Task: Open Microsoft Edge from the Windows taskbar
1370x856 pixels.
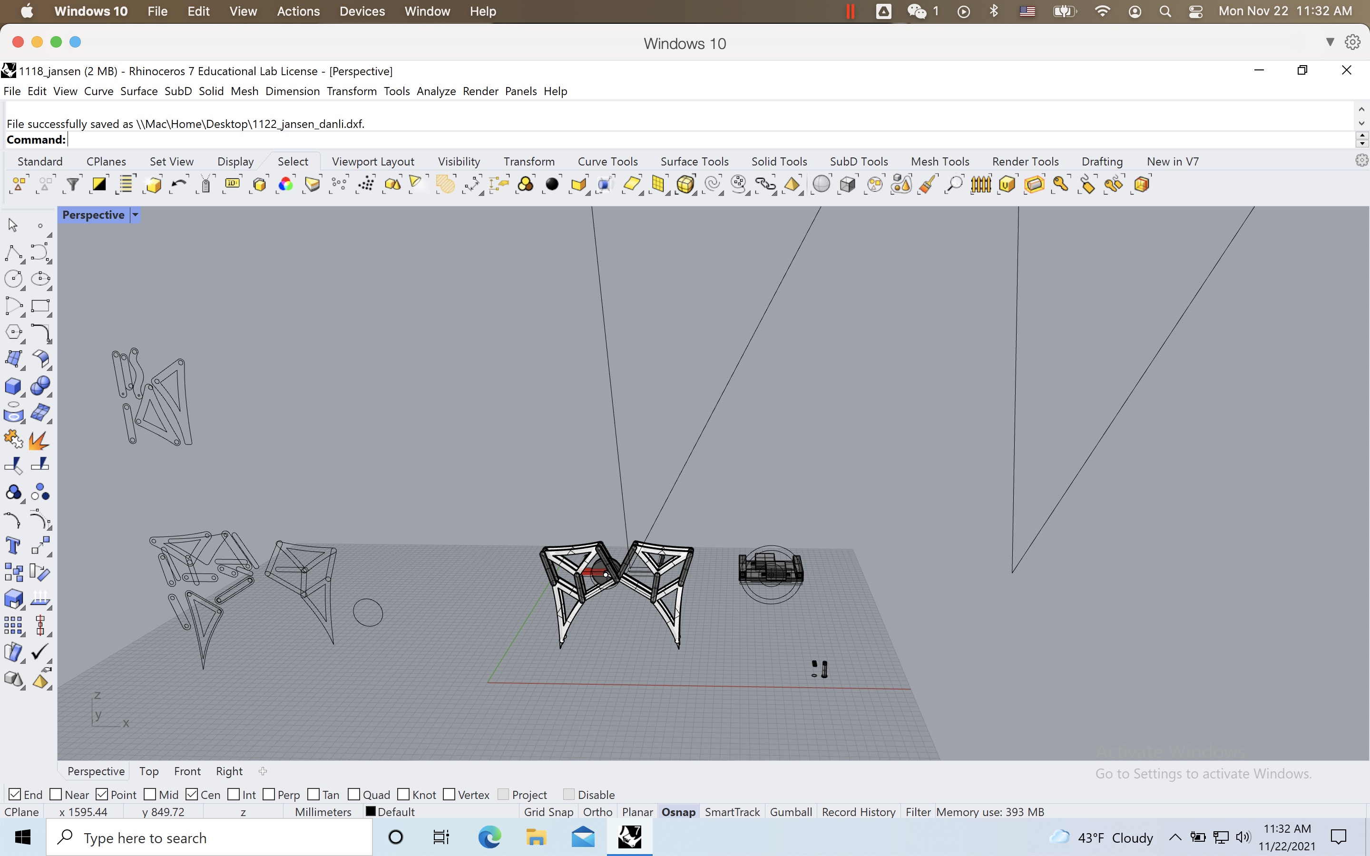Action: 489,837
